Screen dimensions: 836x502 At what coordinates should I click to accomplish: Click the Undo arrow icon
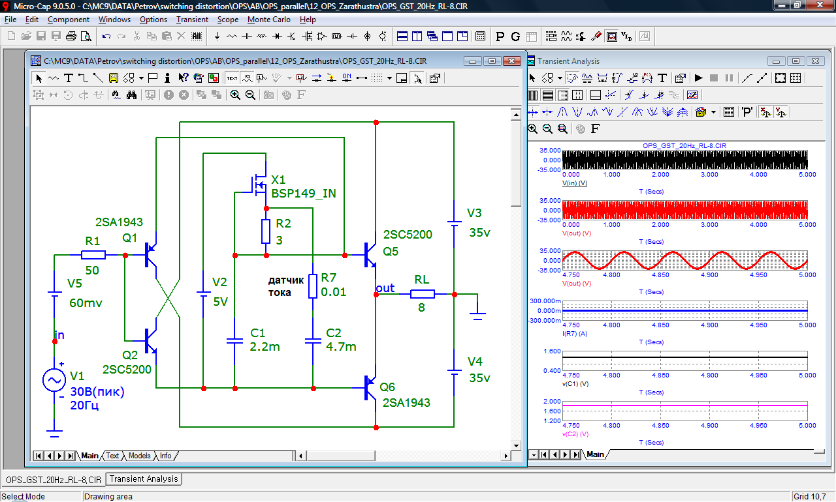point(106,36)
